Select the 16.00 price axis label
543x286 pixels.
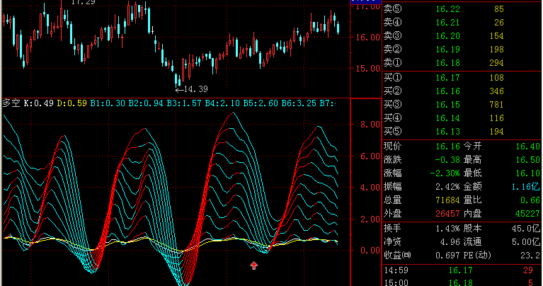[367, 38]
